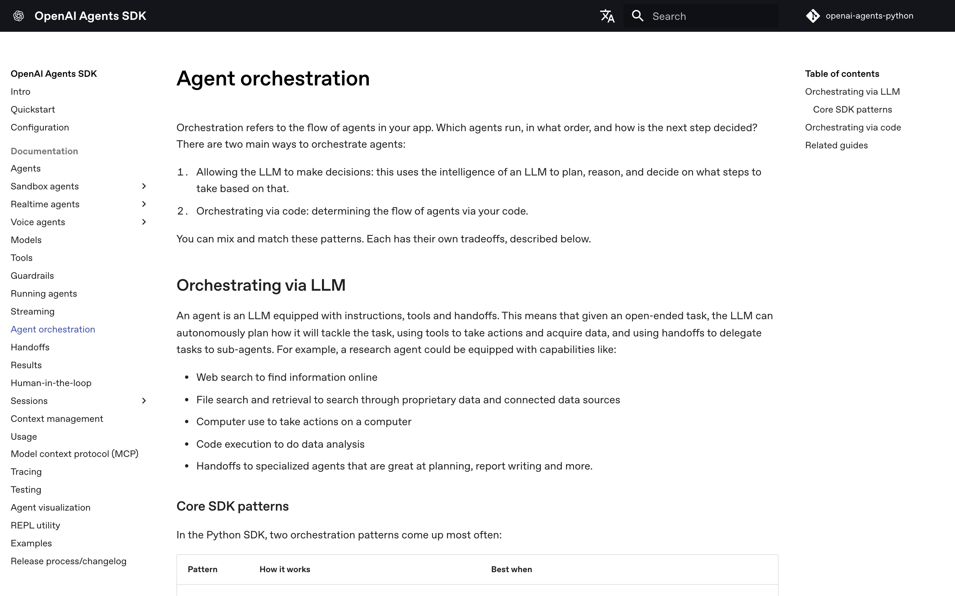The width and height of the screenshot is (955, 596).
Task: Click the git repository icon
Action: (x=813, y=16)
